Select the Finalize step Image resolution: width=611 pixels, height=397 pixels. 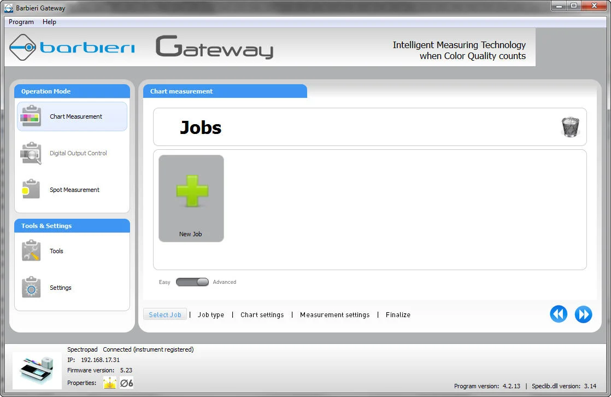coord(398,314)
